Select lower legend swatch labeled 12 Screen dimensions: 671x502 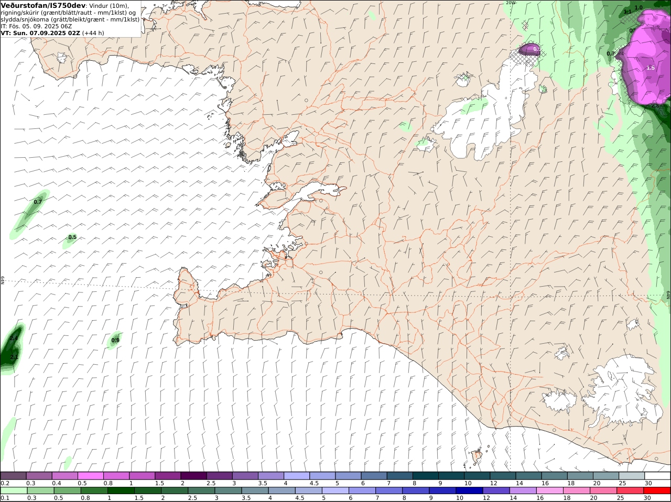click(496, 490)
